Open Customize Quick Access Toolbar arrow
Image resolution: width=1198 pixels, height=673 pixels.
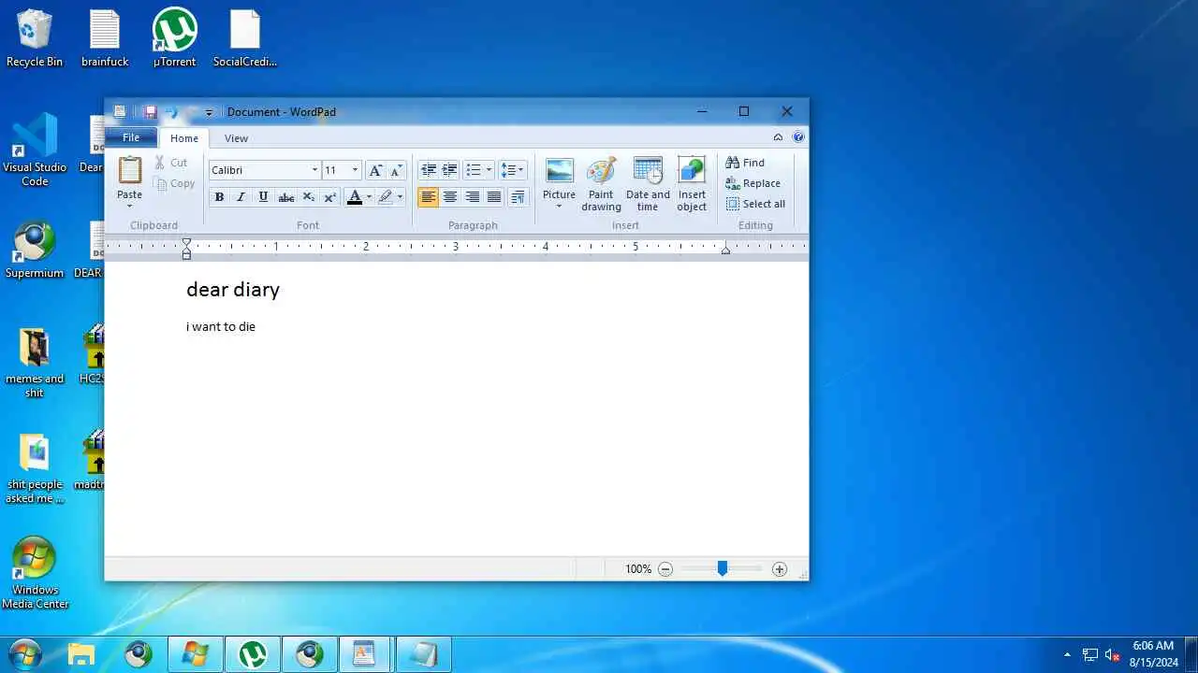point(209,112)
